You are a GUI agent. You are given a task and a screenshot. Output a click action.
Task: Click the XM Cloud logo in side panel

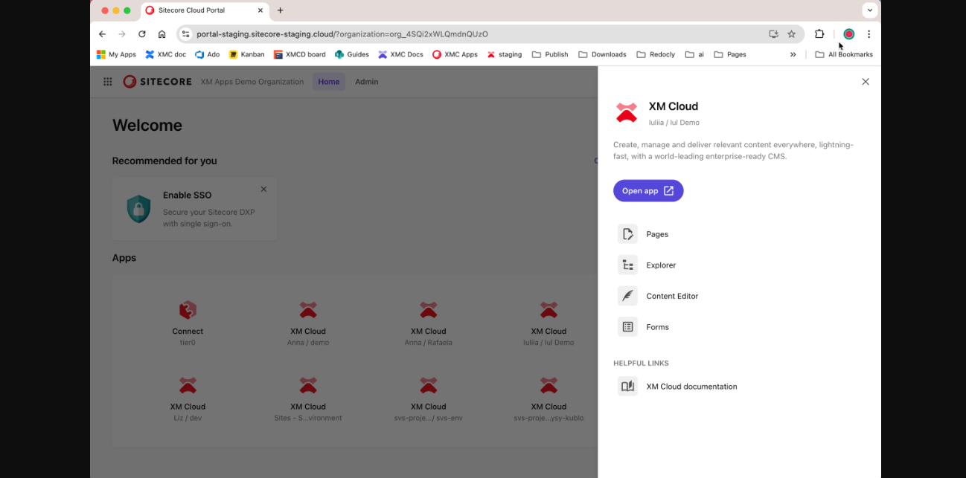(x=627, y=113)
